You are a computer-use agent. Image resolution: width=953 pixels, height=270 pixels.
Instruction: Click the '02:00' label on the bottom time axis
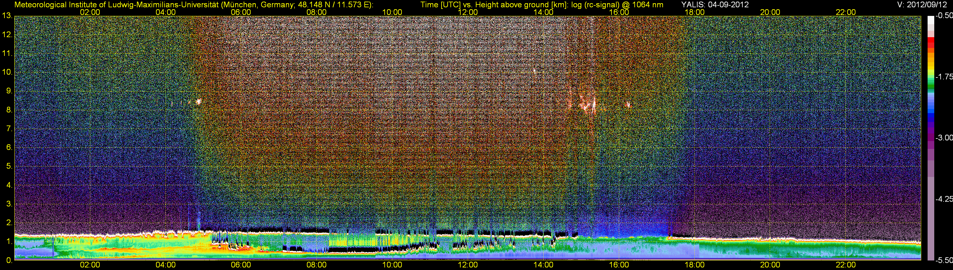tap(90, 265)
